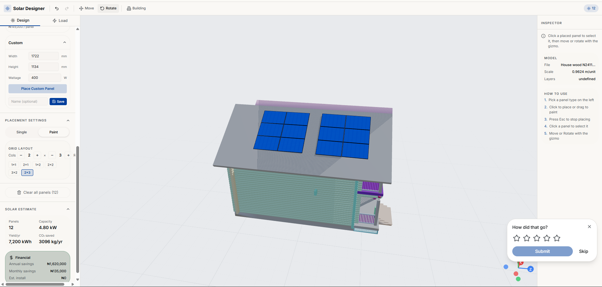Rate one star in feedback popup
This screenshot has width=602, height=287.
(517, 238)
